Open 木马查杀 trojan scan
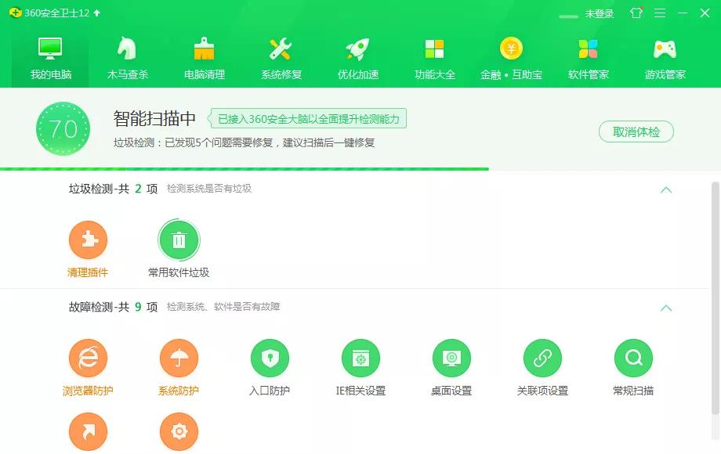Viewport: 721px width, 454px height. coord(127,53)
